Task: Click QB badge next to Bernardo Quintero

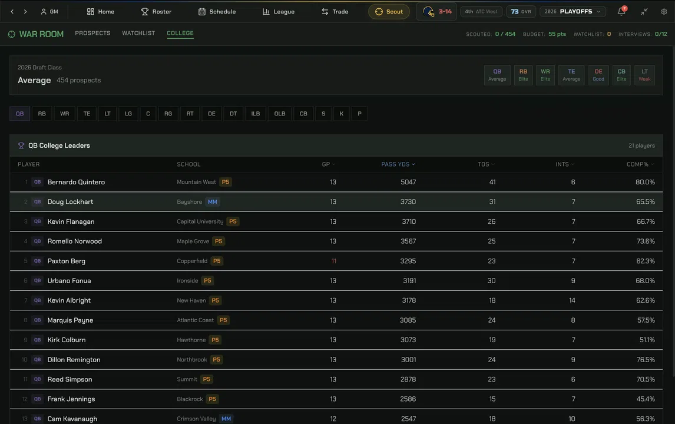Action: pos(38,182)
